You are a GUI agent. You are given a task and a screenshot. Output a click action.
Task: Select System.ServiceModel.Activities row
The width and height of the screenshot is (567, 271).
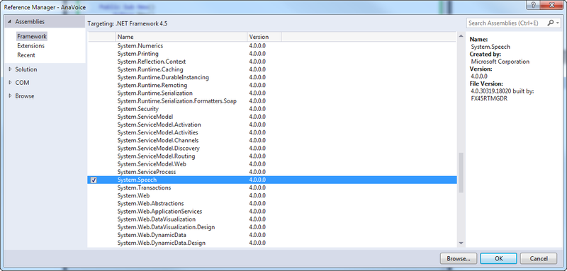click(272, 132)
